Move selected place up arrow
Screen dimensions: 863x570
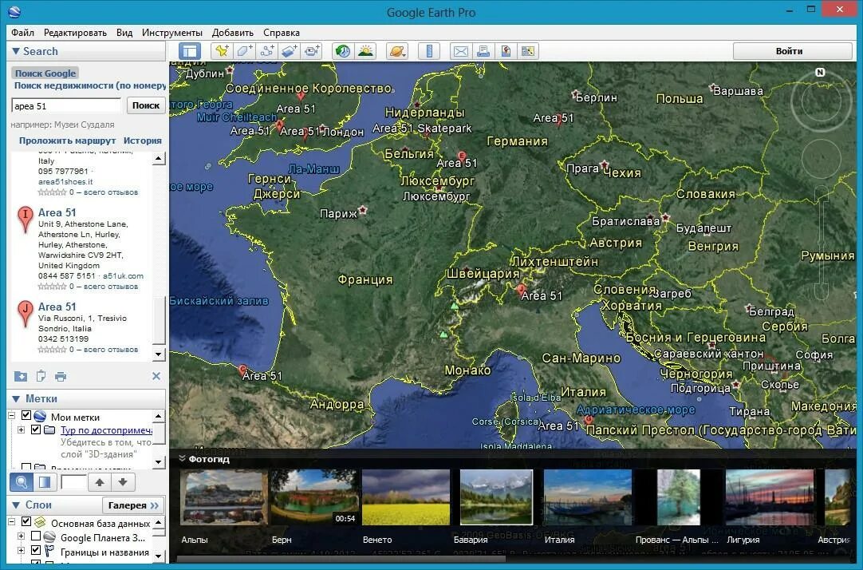[x=100, y=482]
